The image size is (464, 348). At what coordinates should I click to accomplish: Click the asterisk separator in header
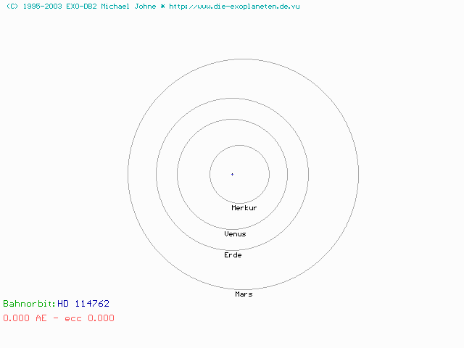[x=163, y=6]
